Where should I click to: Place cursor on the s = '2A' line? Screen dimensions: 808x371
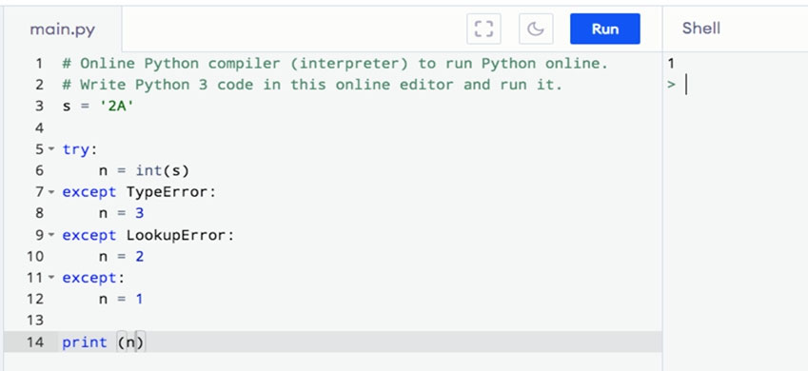tap(98, 107)
